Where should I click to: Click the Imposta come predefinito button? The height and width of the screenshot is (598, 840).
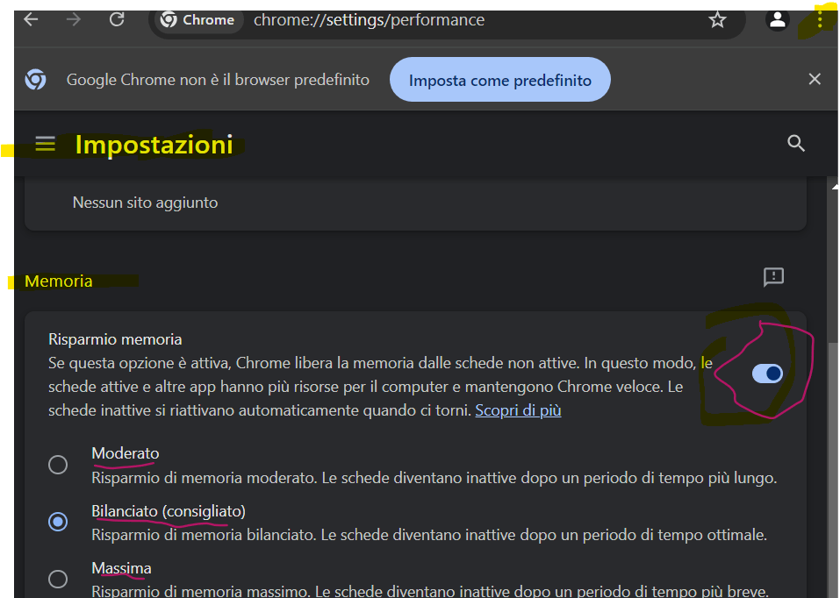pyautogui.click(x=499, y=81)
